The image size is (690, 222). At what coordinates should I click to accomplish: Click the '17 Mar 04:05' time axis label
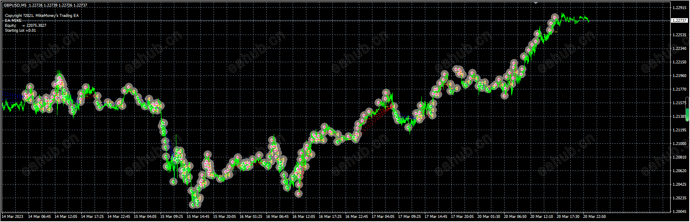click(384, 217)
